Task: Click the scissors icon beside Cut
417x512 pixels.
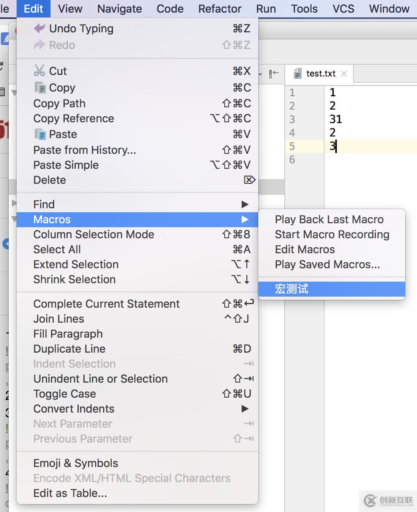Action: [x=39, y=71]
